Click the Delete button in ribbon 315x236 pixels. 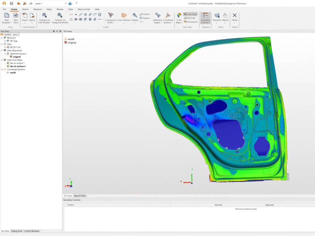234,18
